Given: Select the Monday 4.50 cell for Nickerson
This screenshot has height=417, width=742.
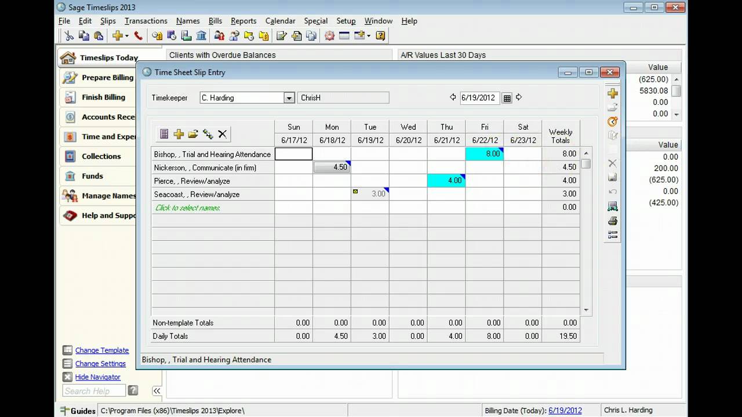Looking at the screenshot, I should 332,167.
